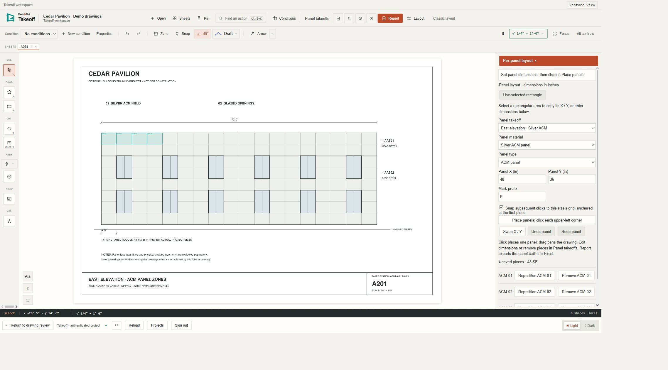The width and height of the screenshot is (668, 370).
Task: Toggle Snap in the toolbar
Action: (183, 34)
